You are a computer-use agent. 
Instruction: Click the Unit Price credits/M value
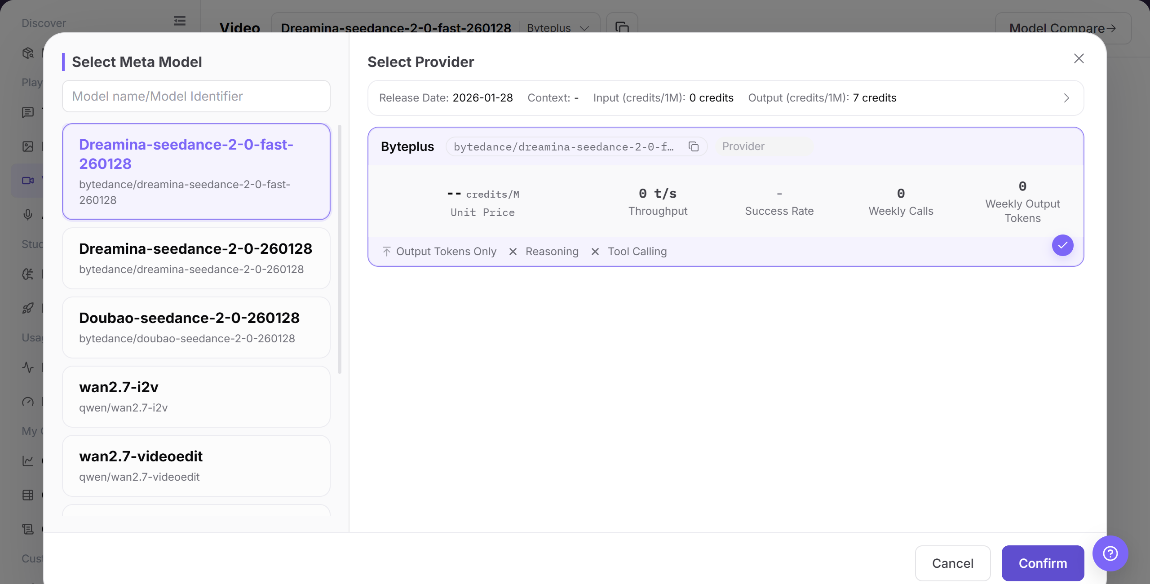pos(483,194)
